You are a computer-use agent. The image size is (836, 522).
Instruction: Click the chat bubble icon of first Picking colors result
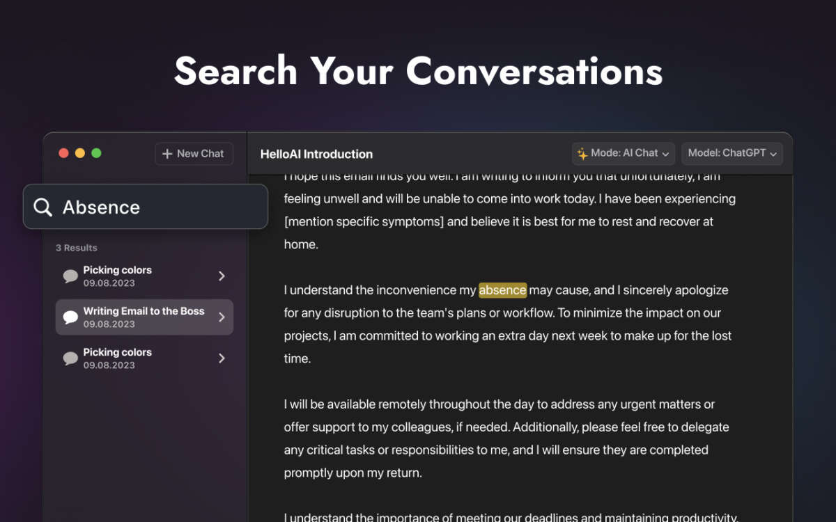pyautogui.click(x=70, y=276)
